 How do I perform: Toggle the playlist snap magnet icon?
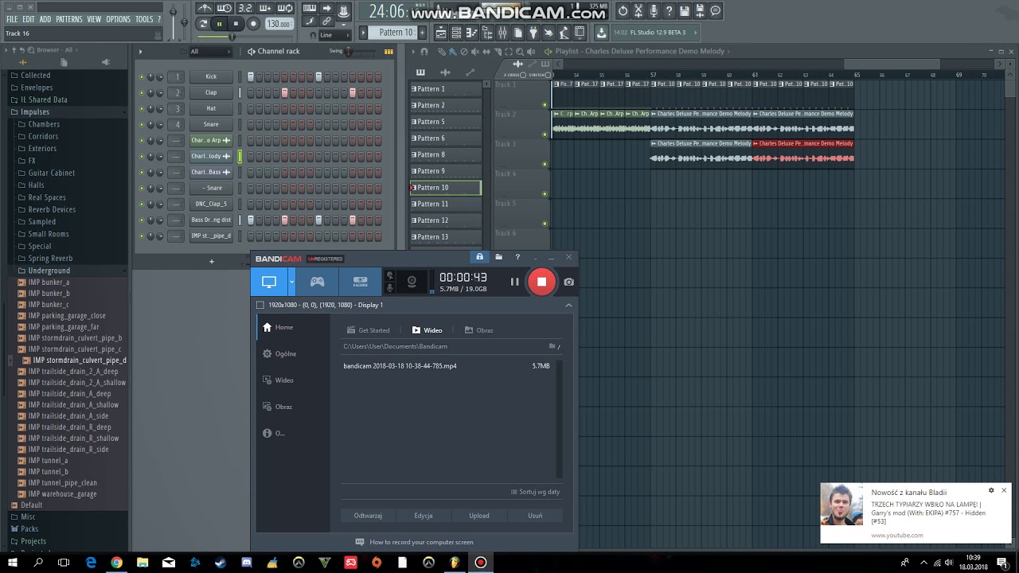424,52
